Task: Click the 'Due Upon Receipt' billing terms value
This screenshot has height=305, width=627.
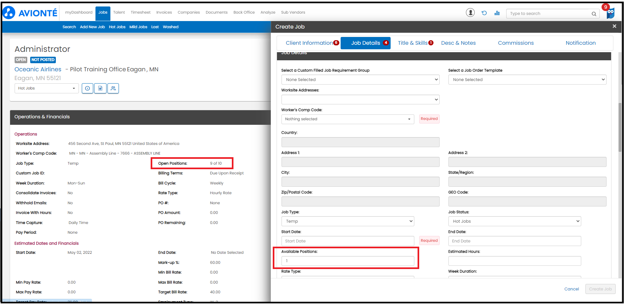Action: [x=227, y=173]
